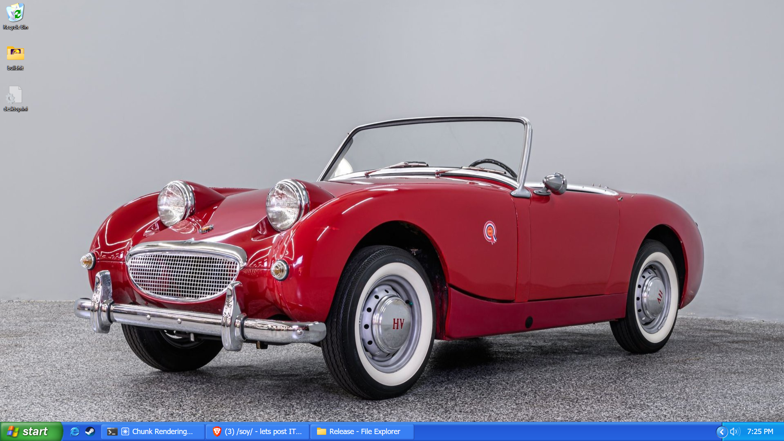Click empty taskbar area right of File Explorer
784x441 pixels.
[x=564, y=432]
